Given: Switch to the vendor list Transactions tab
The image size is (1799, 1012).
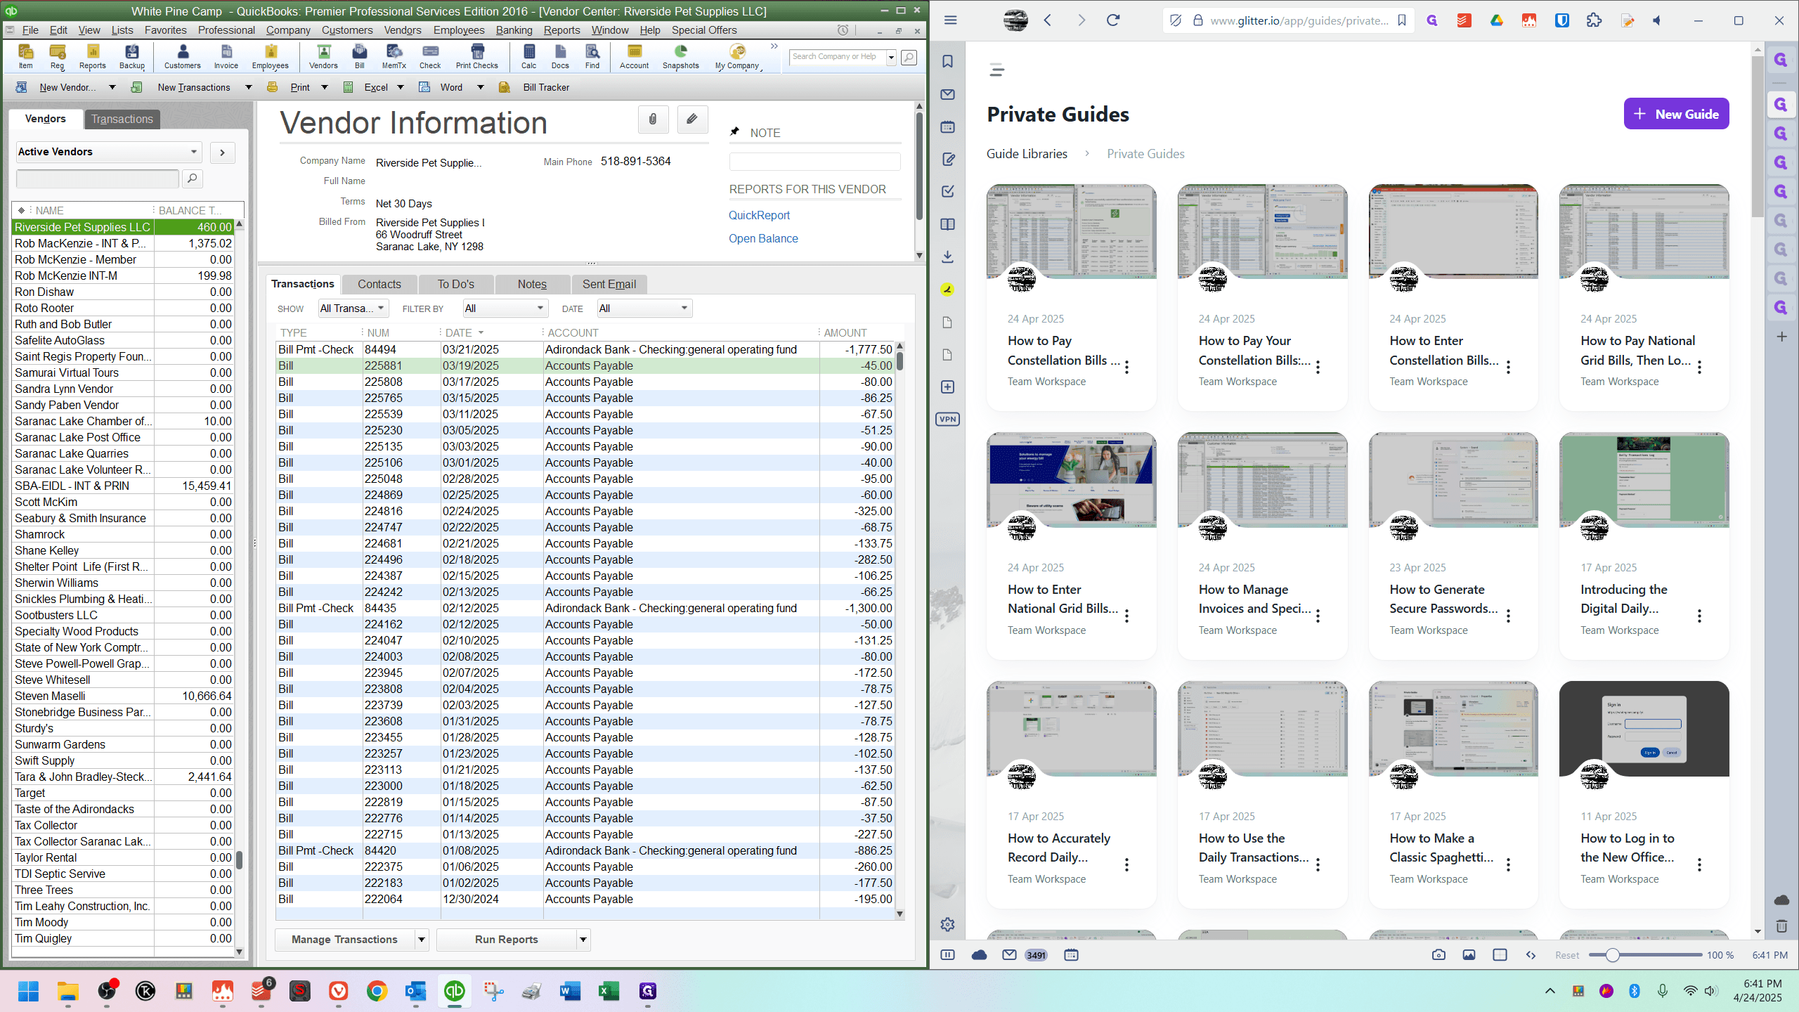Looking at the screenshot, I should click(122, 119).
